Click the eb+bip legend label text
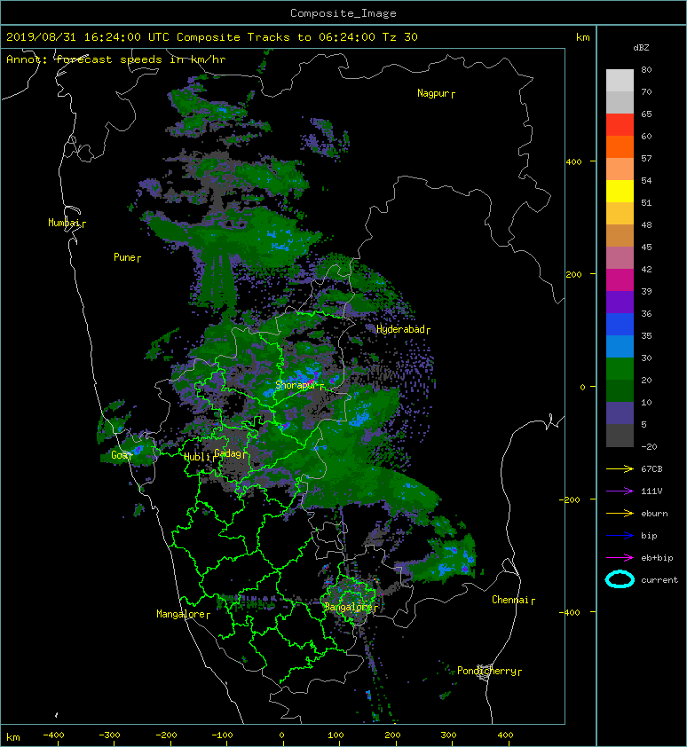The width and height of the screenshot is (687, 747). click(x=657, y=558)
